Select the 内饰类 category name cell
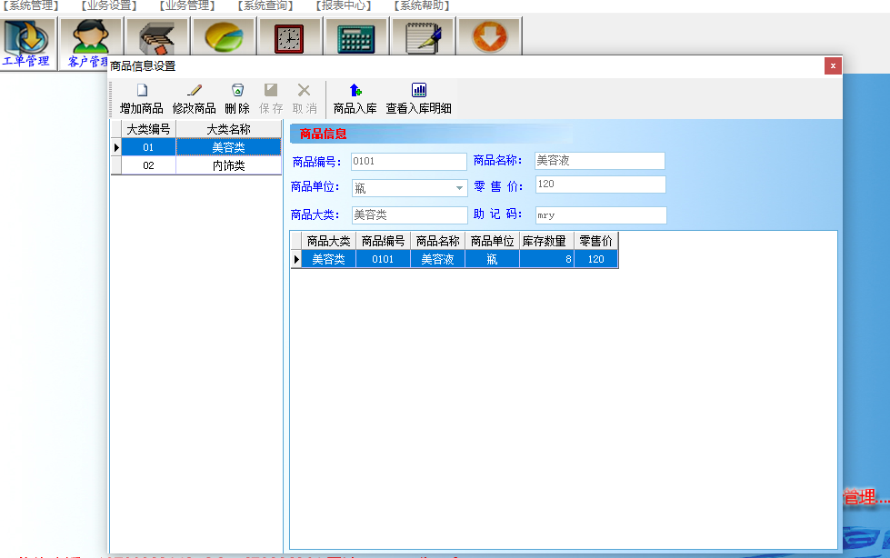Image resolution: width=890 pixels, height=558 pixels. click(229, 165)
